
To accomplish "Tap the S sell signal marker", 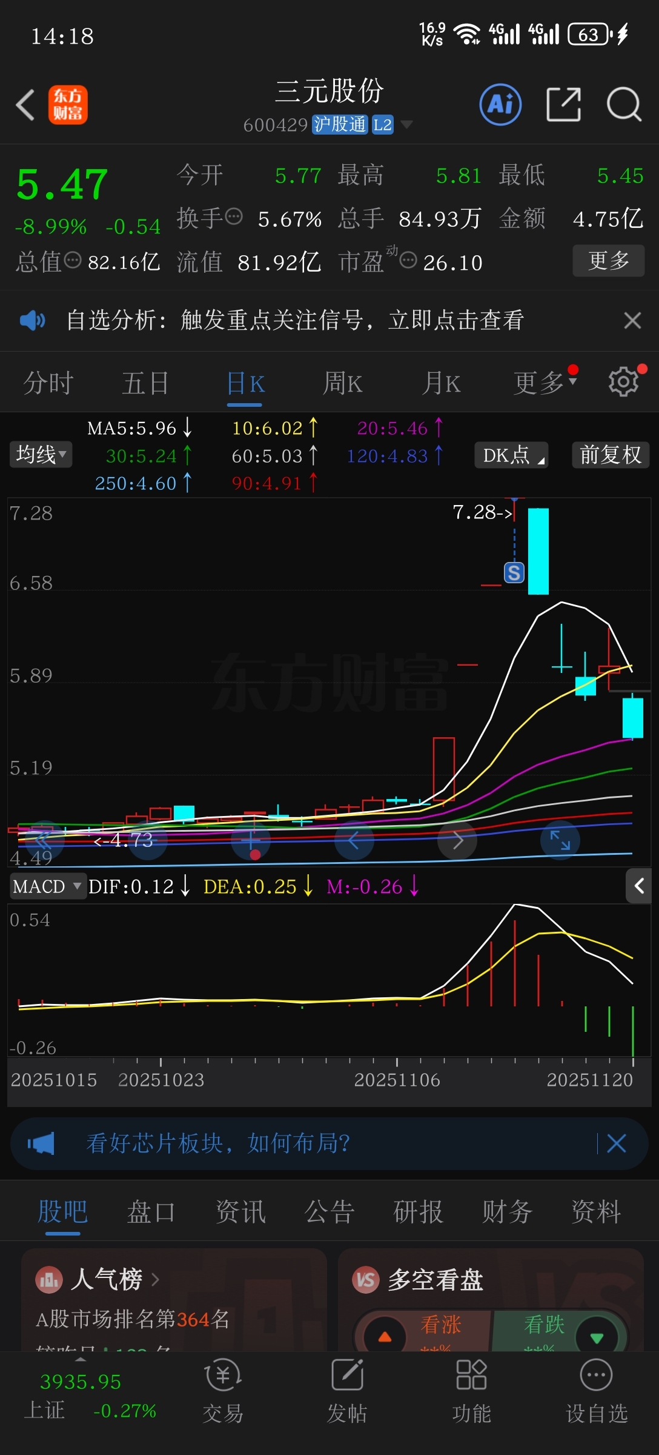I will 514,572.
